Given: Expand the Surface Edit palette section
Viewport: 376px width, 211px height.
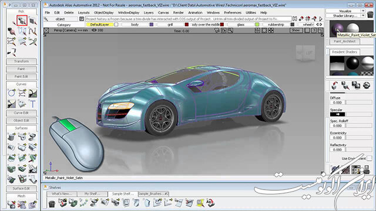Looking at the screenshot, I should pos(21,189).
